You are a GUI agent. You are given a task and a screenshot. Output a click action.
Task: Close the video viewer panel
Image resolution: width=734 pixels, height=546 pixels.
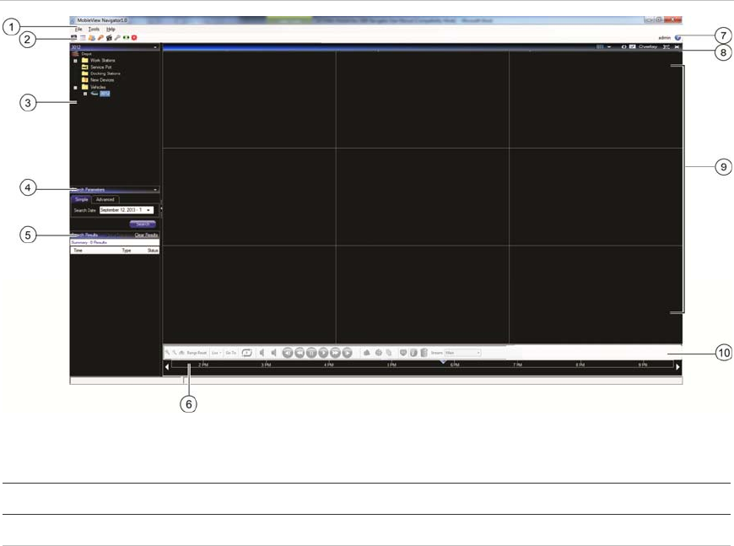[677, 46]
